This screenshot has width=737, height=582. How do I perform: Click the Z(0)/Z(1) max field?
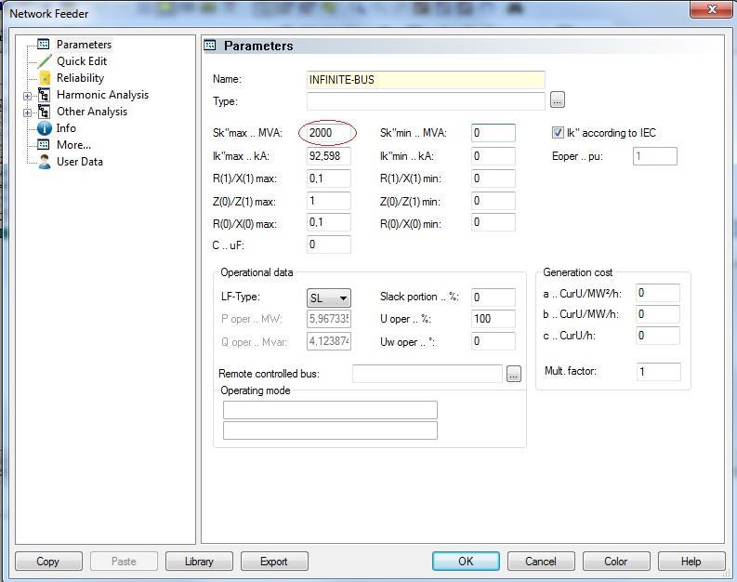pyautogui.click(x=329, y=201)
